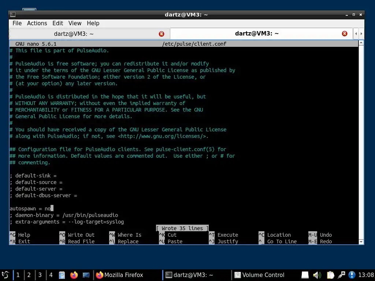Click terminal window icon in title bar
The height and width of the screenshot is (281, 375).
tap(13, 15)
